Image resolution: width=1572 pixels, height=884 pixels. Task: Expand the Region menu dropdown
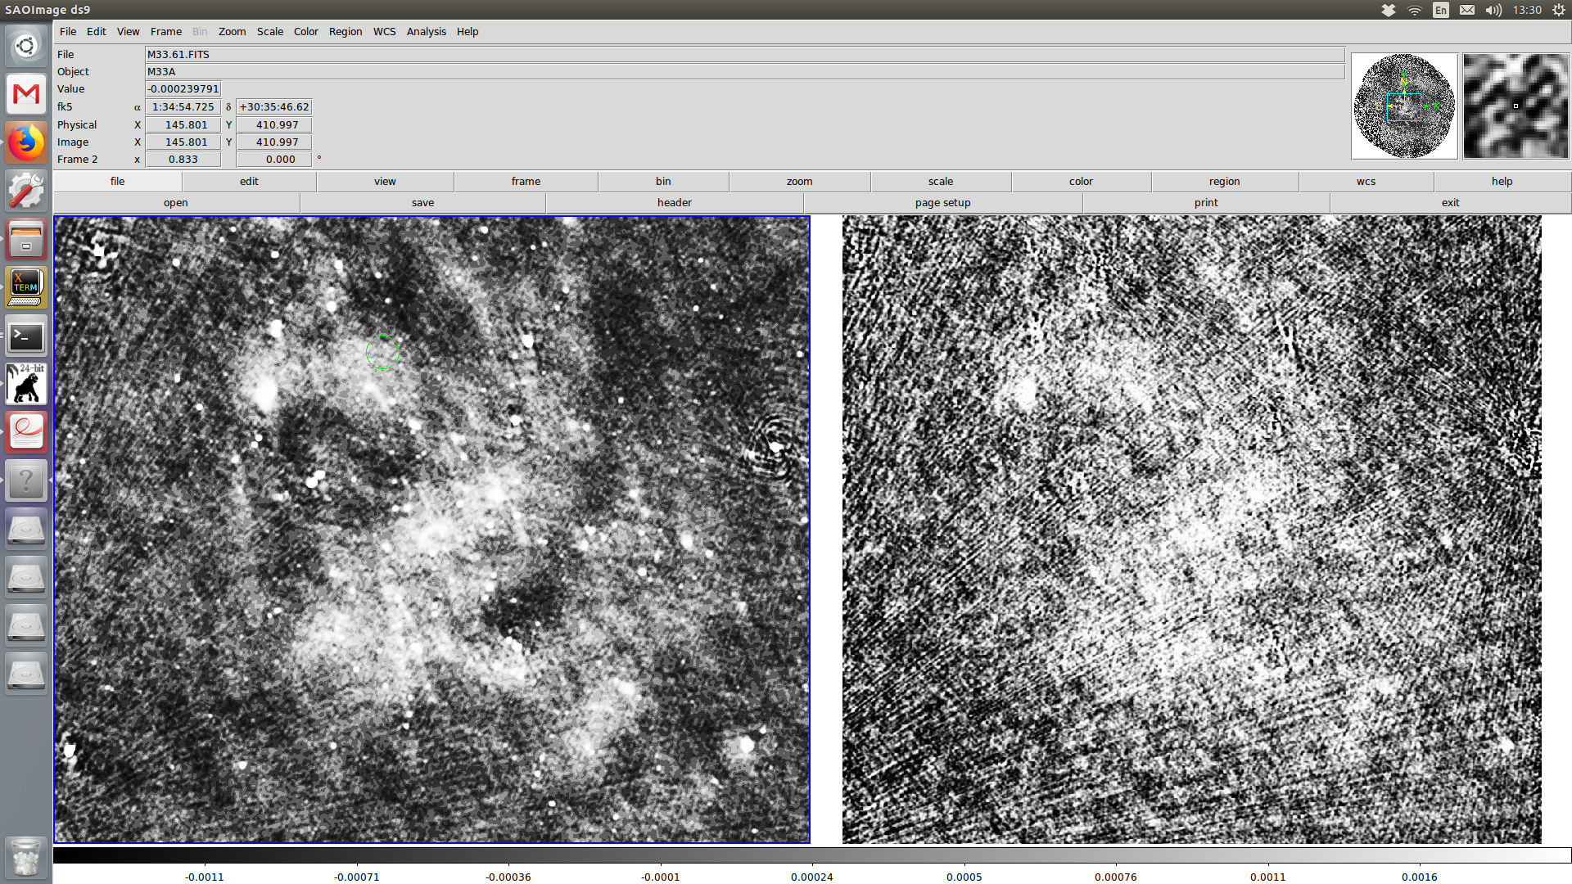345,31
